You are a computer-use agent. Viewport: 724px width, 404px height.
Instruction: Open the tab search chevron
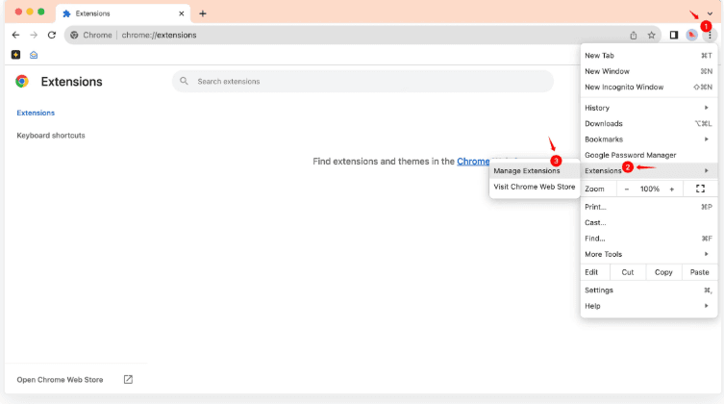710,13
